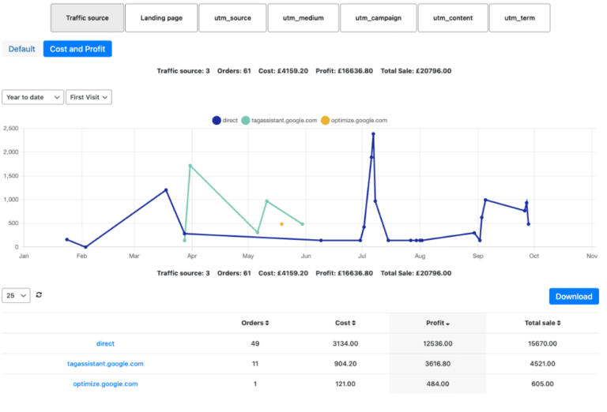Open the direct traffic source link
This screenshot has height=412, width=607.
point(105,343)
